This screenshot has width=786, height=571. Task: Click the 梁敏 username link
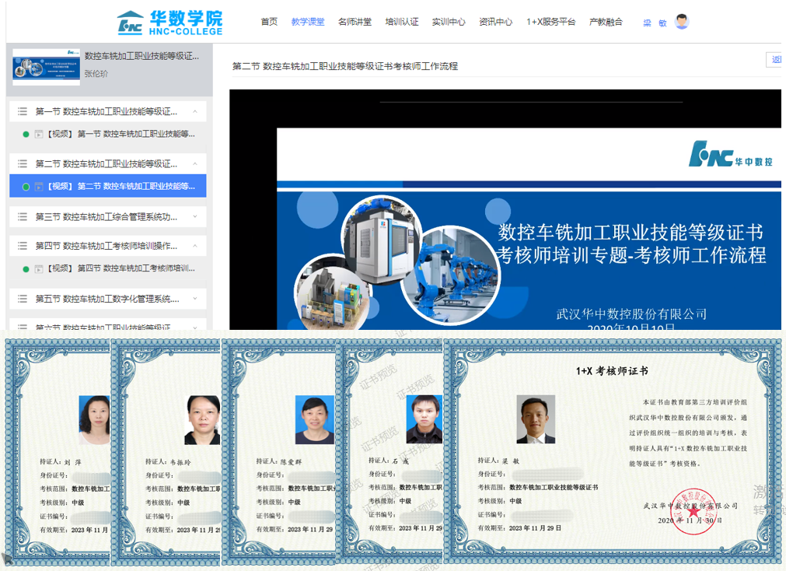click(655, 23)
